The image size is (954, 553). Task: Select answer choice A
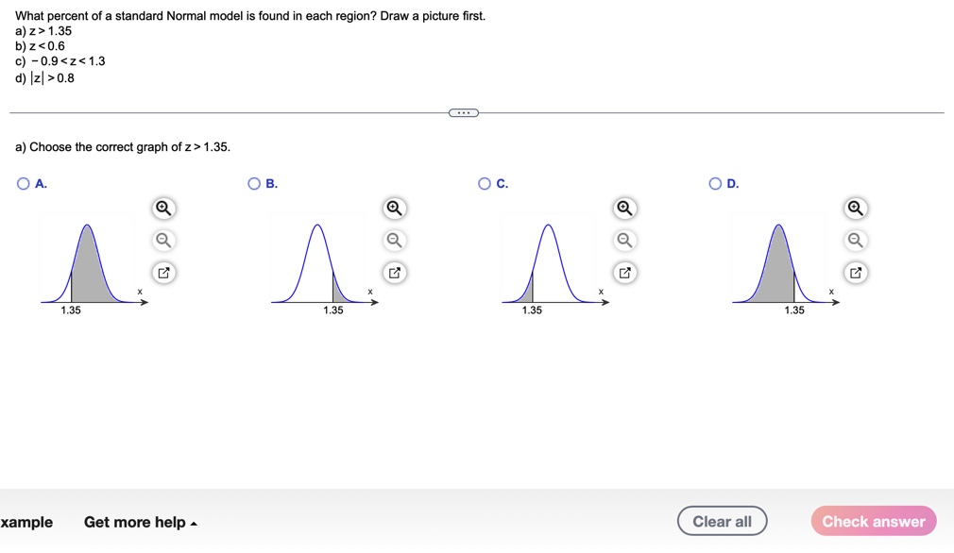[22, 183]
